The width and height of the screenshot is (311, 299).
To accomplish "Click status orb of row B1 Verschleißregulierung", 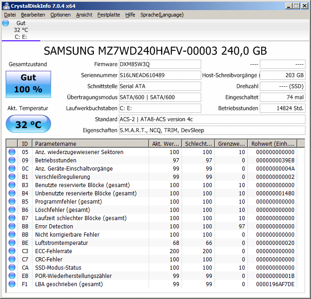I will click(x=12, y=177).
